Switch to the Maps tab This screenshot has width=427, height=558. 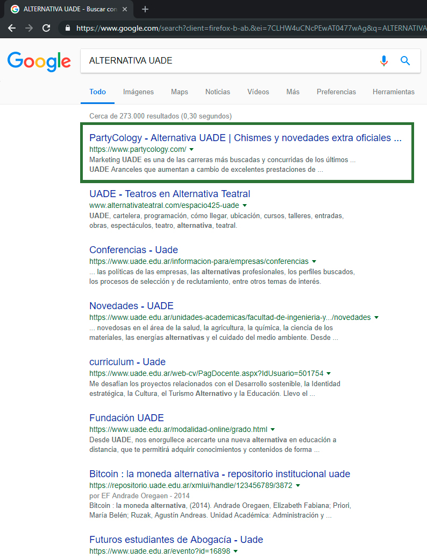click(x=180, y=92)
